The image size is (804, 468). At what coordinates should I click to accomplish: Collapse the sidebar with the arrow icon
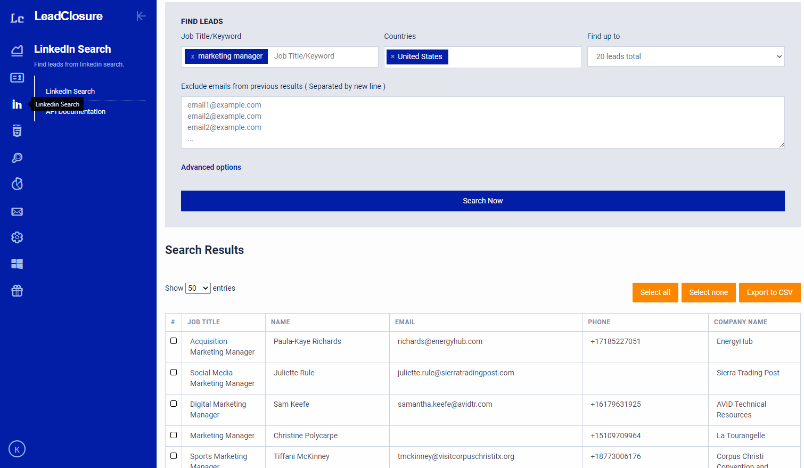click(x=141, y=16)
